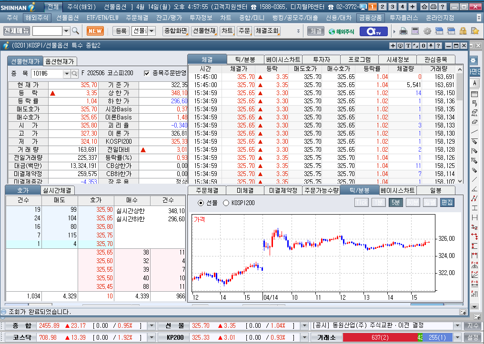Click the 설정 button in status bar
The image size is (484, 344).
(472, 337)
